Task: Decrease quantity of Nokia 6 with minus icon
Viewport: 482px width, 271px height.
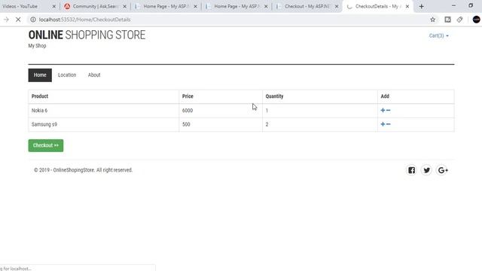Action: (x=389, y=111)
